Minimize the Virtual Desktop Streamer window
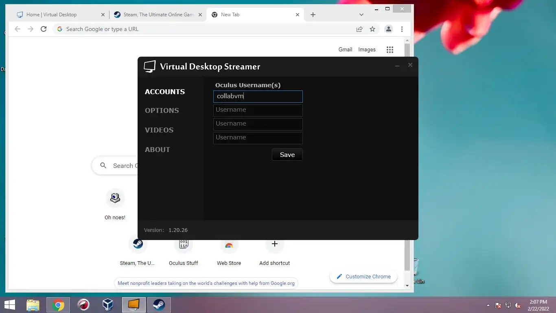 (397, 66)
